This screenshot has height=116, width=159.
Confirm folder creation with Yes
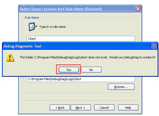(x=69, y=70)
